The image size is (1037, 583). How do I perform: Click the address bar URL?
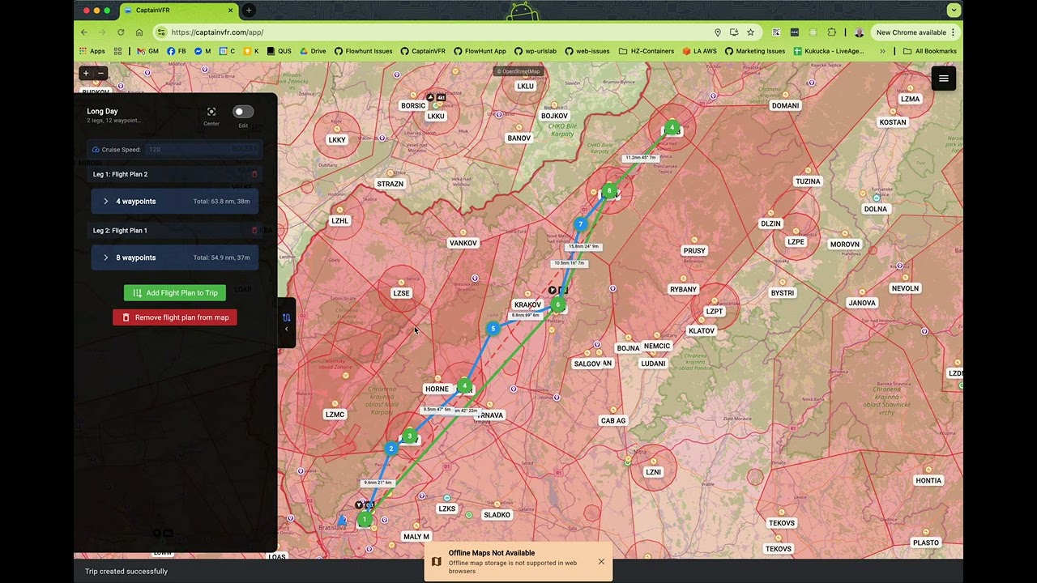coord(217,32)
